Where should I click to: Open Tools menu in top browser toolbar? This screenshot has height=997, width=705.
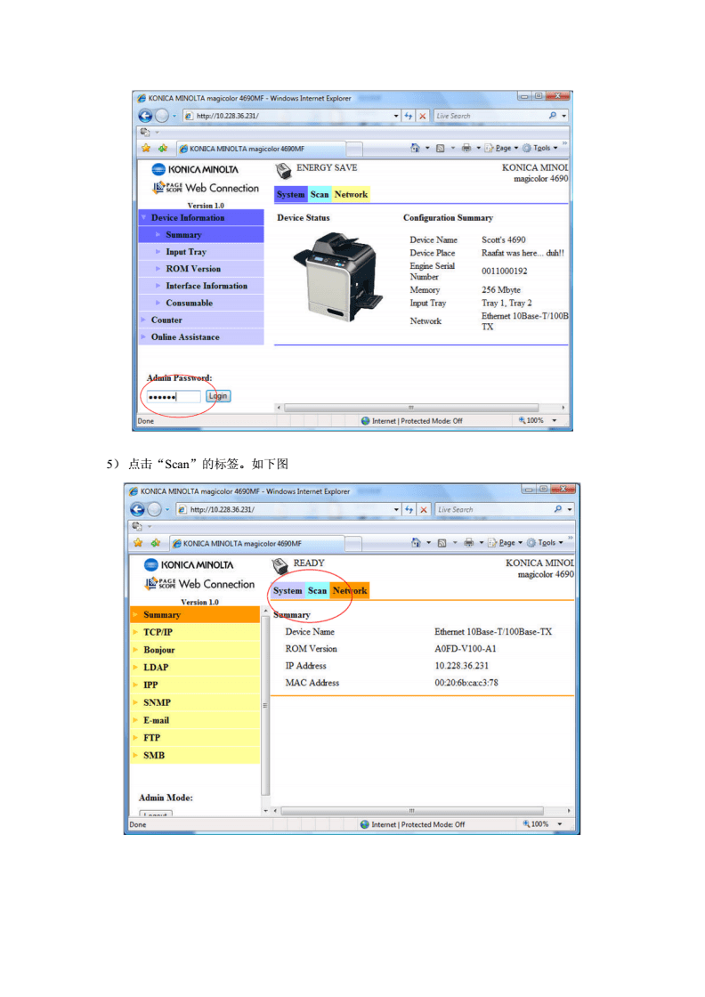point(541,148)
